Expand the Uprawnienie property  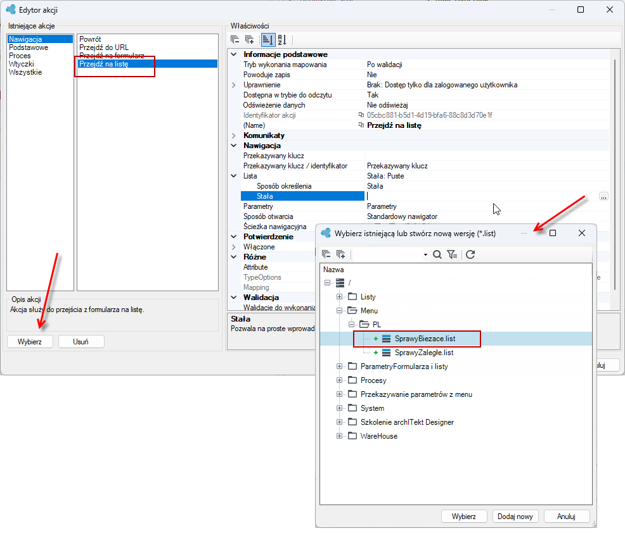[234, 85]
